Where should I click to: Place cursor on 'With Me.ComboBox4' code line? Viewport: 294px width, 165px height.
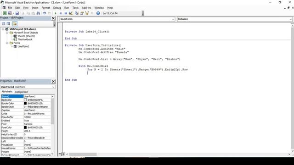pyautogui.click(x=93, y=66)
